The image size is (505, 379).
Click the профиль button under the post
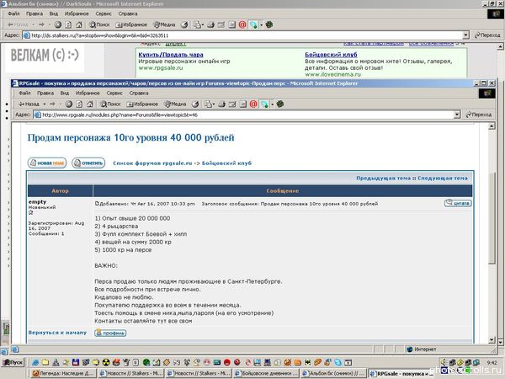[110, 333]
